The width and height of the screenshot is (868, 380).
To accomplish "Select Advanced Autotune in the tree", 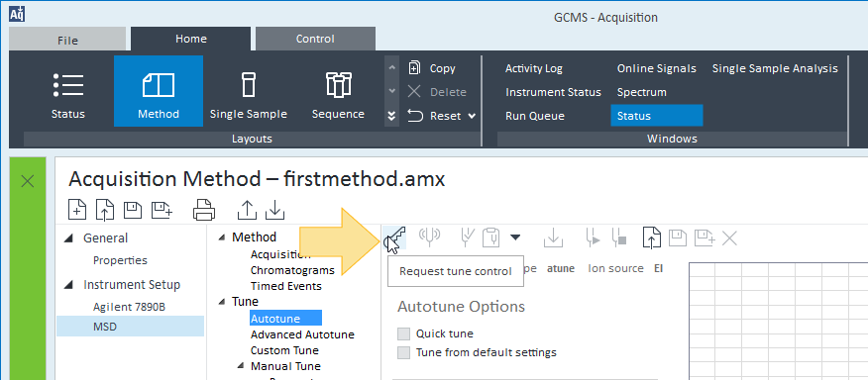I will point(302,334).
